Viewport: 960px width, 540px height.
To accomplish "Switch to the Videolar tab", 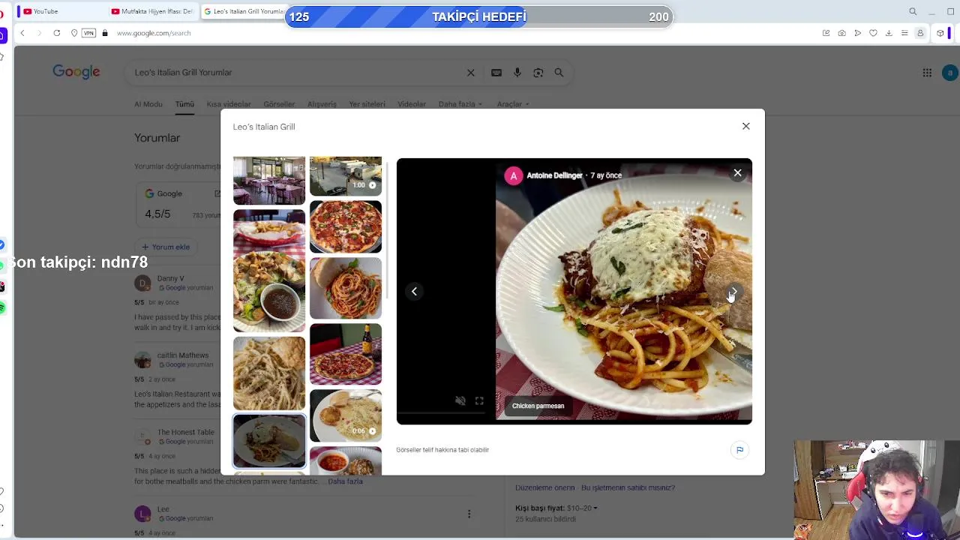I will (x=412, y=104).
